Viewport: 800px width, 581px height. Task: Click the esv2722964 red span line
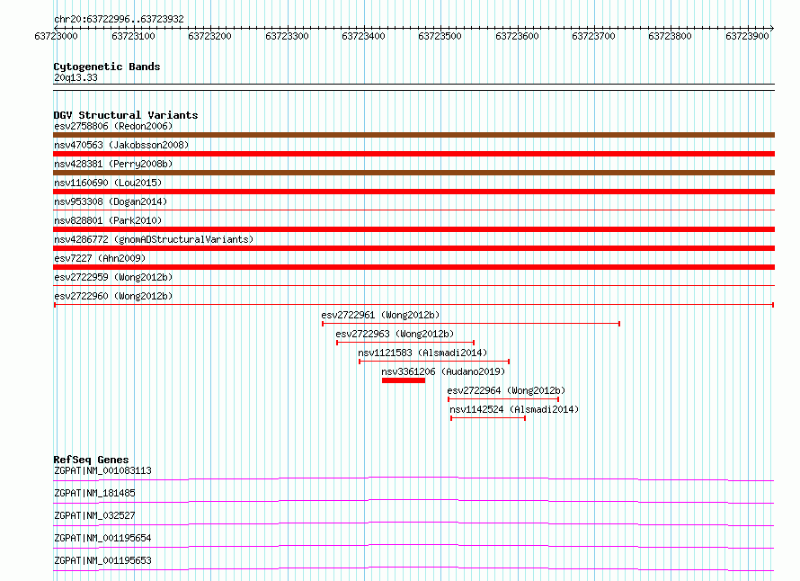tap(503, 399)
